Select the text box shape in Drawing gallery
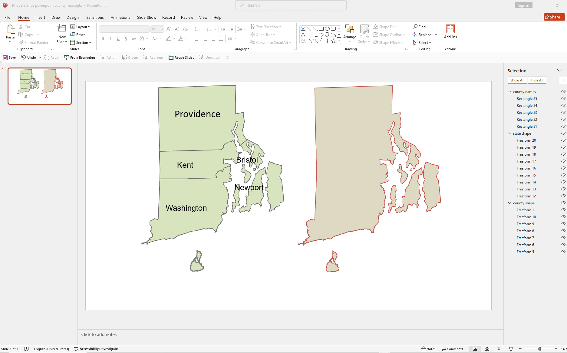Image resolution: width=567 pixels, height=353 pixels. pyautogui.click(x=303, y=29)
